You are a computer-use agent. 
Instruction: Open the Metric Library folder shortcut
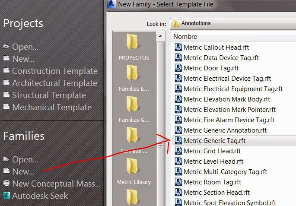tap(134, 172)
